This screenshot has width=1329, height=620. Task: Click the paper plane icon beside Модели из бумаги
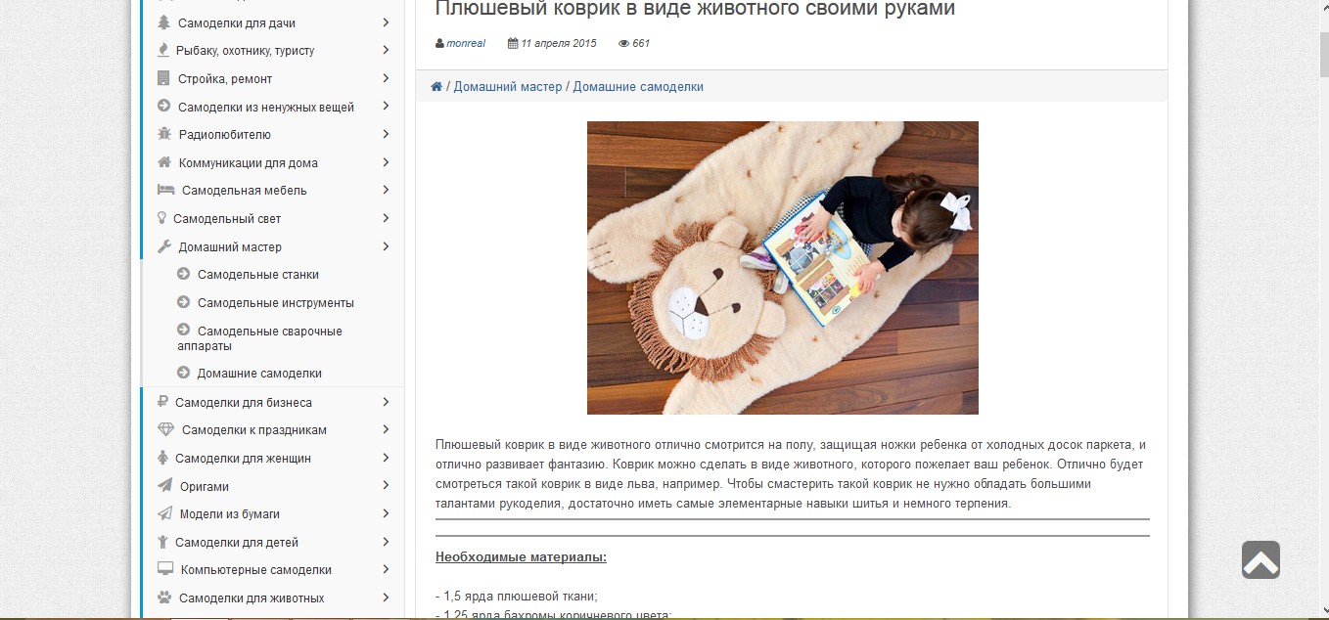tap(164, 513)
